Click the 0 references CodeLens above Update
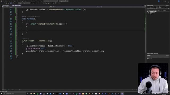170x95 pixels. pyautogui.click(x=36, y=17)
